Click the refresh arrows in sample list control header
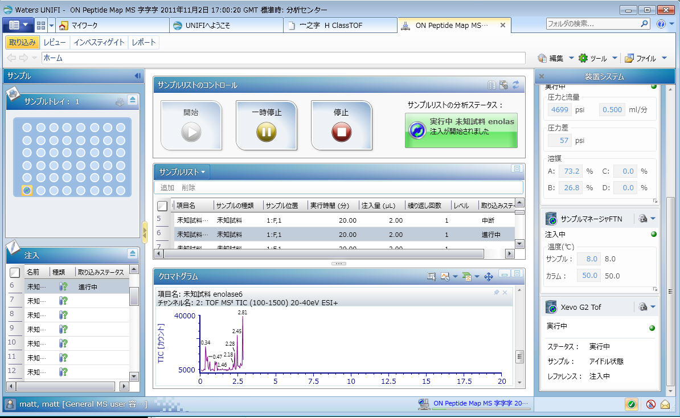The height and width of the screenshot is (418, 680). pyautogui.click(x=515, y=85)
